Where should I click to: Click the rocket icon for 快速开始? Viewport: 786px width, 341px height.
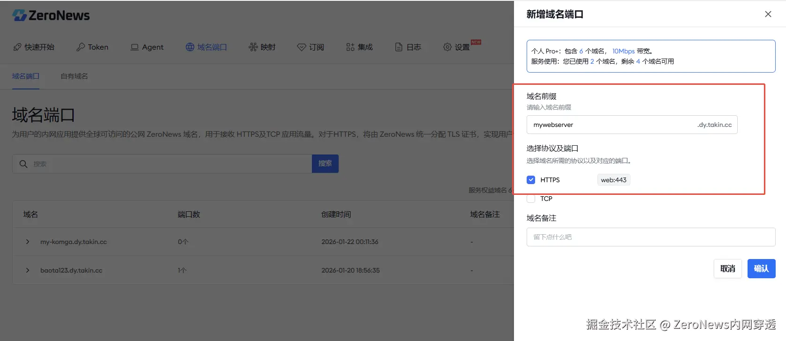click(x=17, y=47)
